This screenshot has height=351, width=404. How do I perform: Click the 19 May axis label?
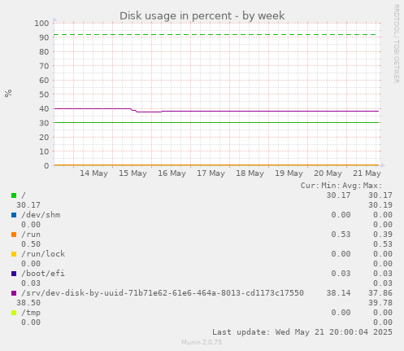pos(289,173)
